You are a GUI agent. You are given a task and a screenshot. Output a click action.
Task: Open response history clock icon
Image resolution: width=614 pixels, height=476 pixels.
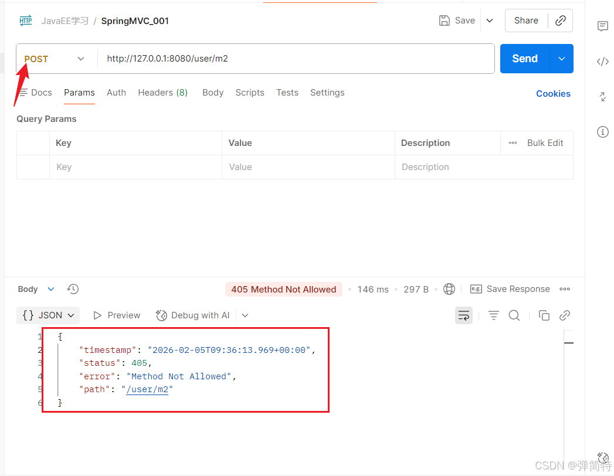tap(73, 289)
